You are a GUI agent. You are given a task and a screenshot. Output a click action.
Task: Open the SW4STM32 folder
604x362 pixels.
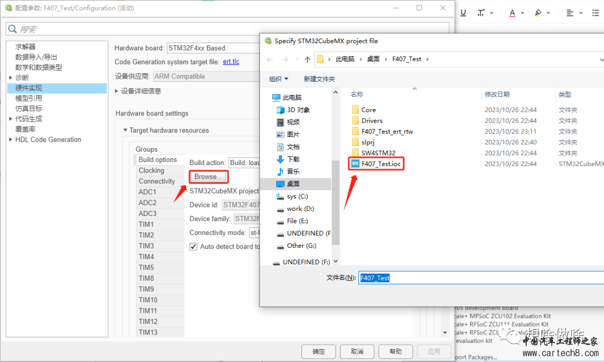[374, 153]
